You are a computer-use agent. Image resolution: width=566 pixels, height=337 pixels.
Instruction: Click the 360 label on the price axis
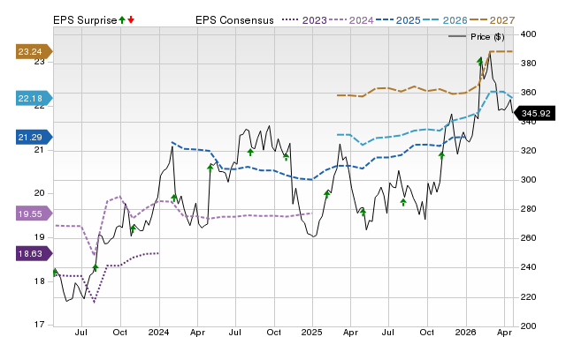[x=529, y=93]
